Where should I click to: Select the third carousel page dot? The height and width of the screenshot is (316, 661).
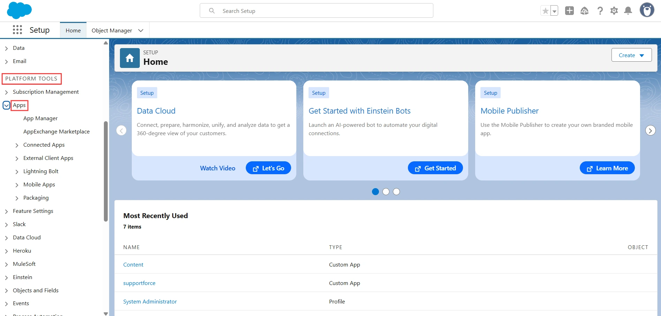point(396,192)
